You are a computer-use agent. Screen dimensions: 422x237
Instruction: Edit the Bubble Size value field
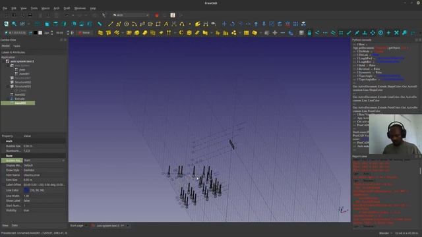click(x=44, y=146)
